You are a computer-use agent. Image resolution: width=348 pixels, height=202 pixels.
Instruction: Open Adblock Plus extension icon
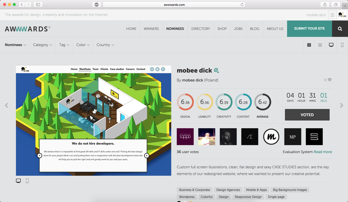96,5
